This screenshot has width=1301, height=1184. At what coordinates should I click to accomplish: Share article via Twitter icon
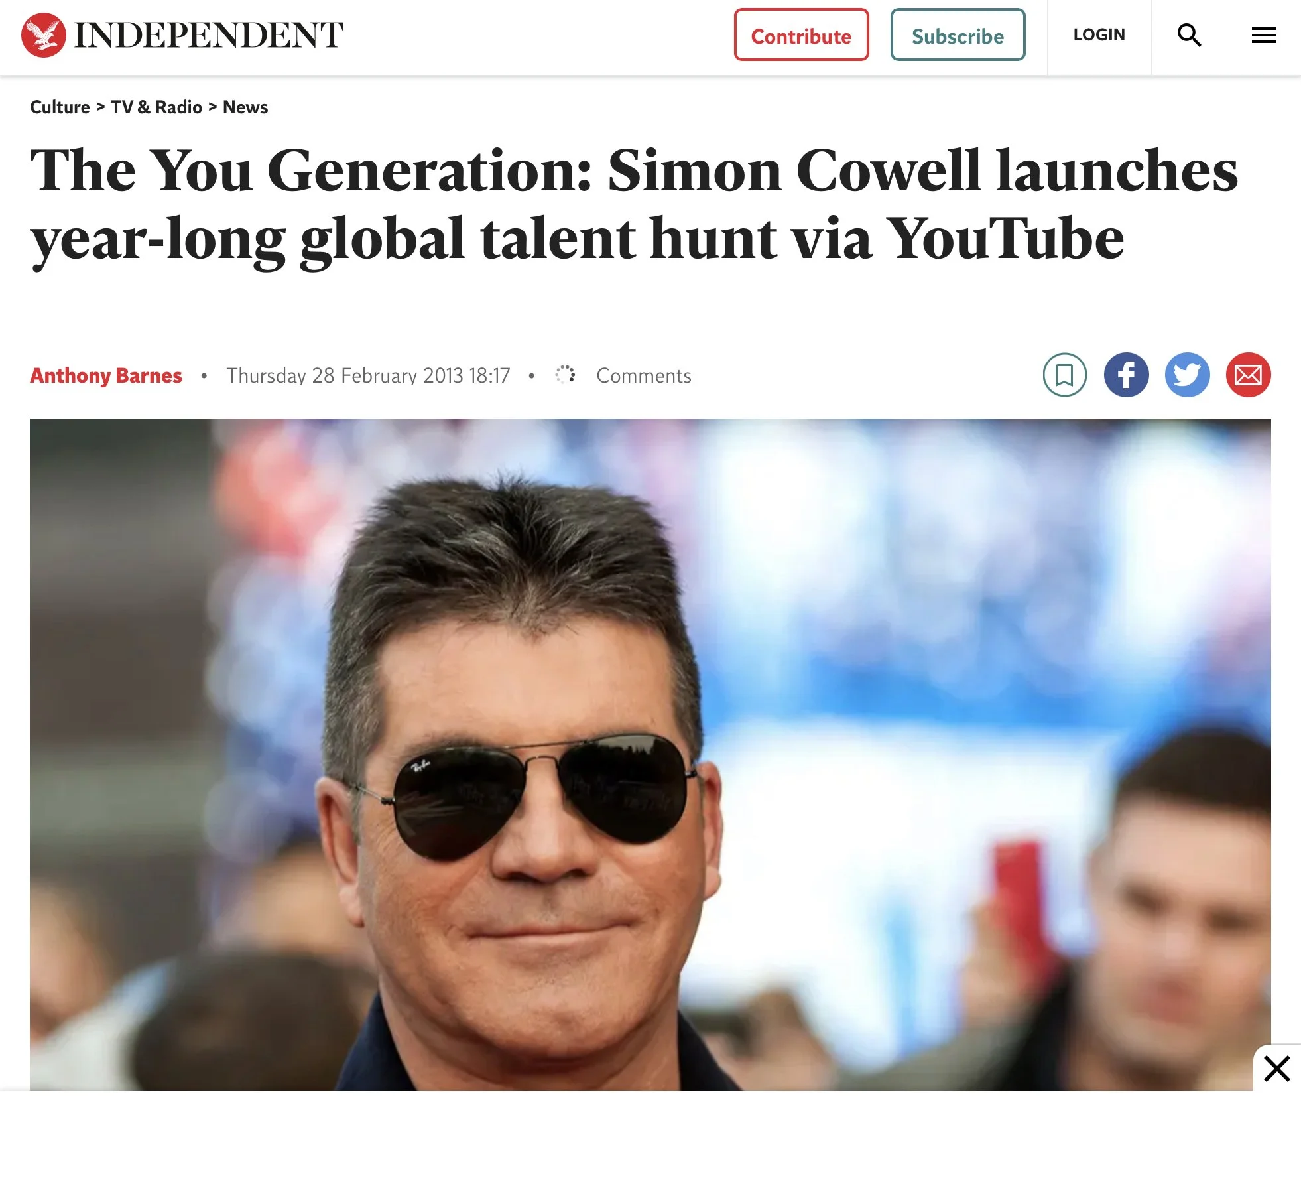(x=1187, y=375)
